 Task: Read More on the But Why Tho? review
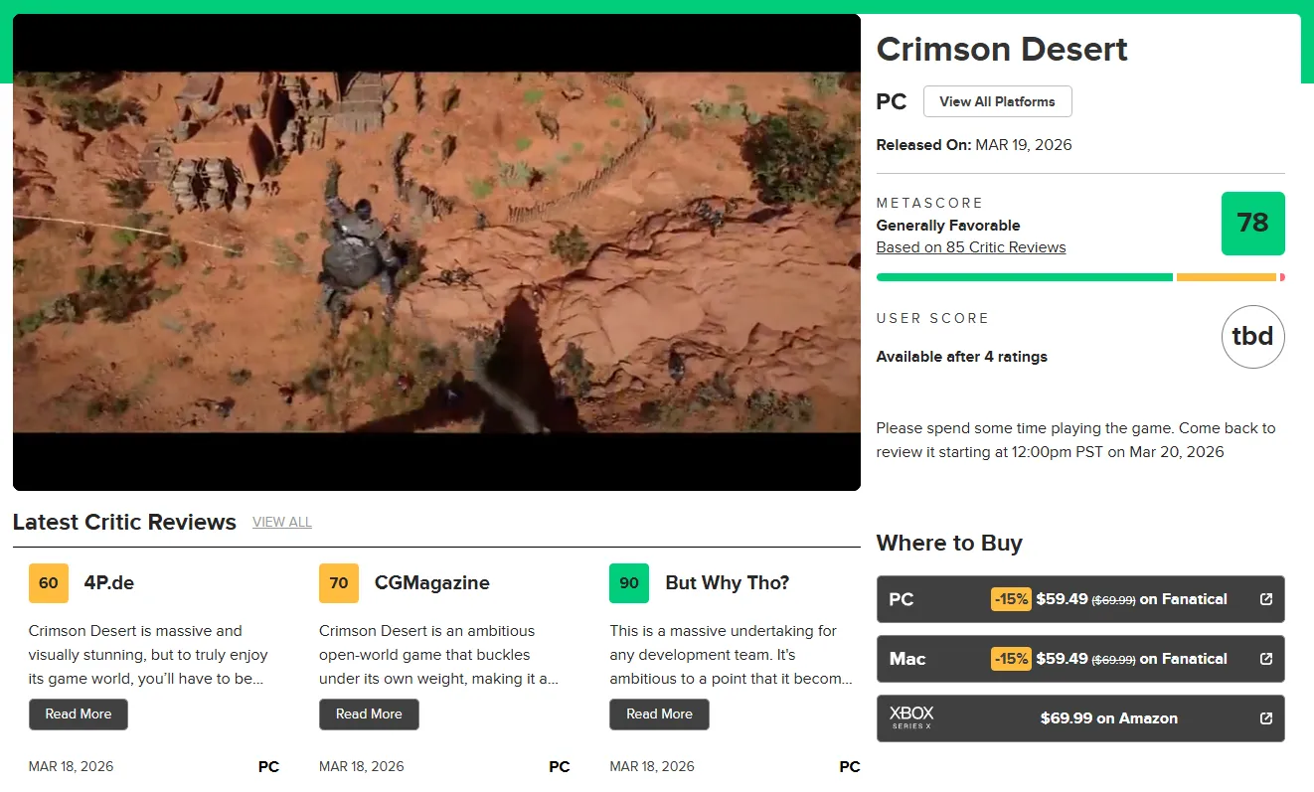click(x=659, y=714)
